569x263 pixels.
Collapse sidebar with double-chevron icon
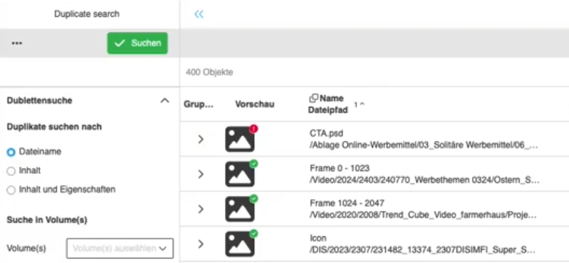tap(199, 14)
